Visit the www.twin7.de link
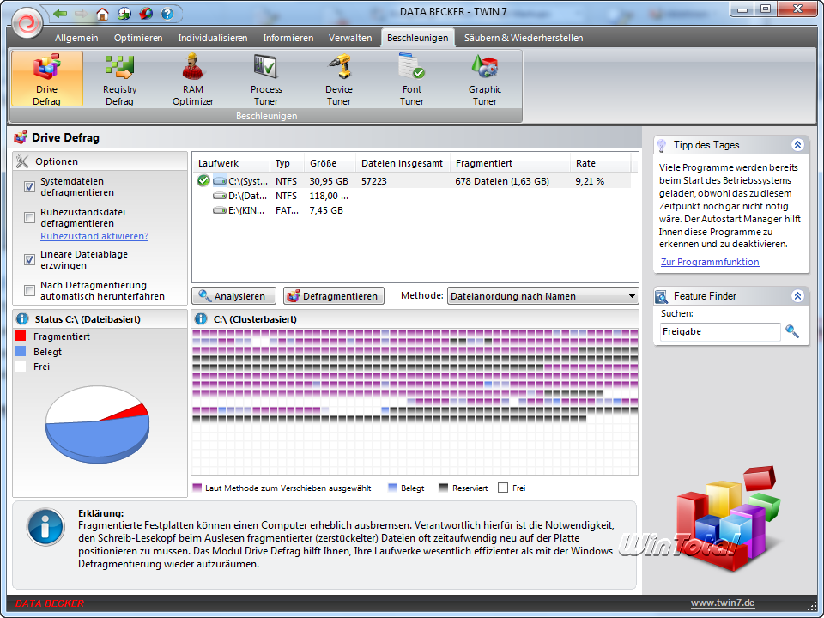The image size is (824, 618). (x=723, y=603)
